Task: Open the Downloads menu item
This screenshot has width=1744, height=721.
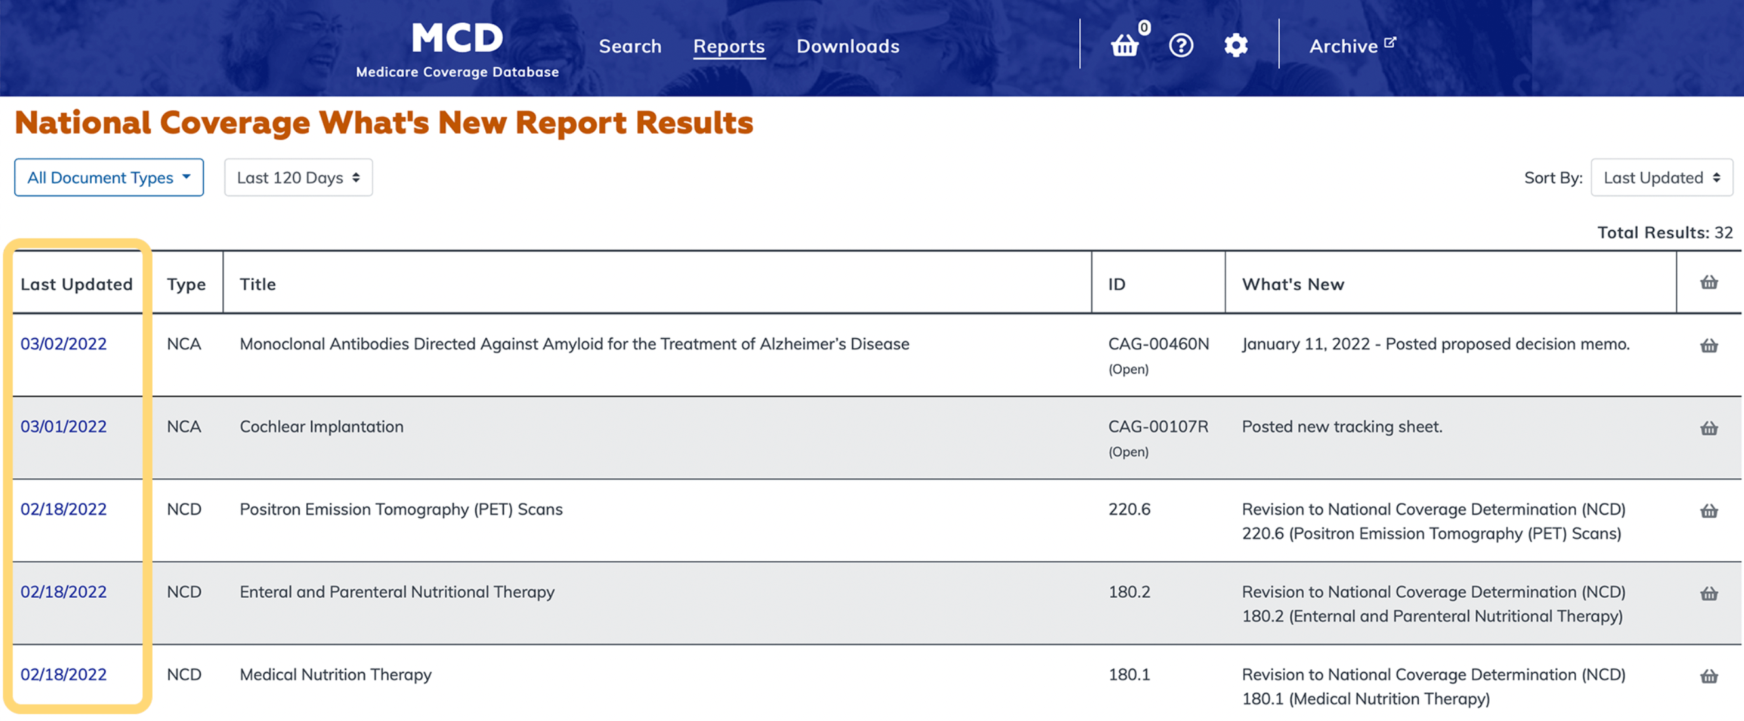Action: tap(848, 46)
